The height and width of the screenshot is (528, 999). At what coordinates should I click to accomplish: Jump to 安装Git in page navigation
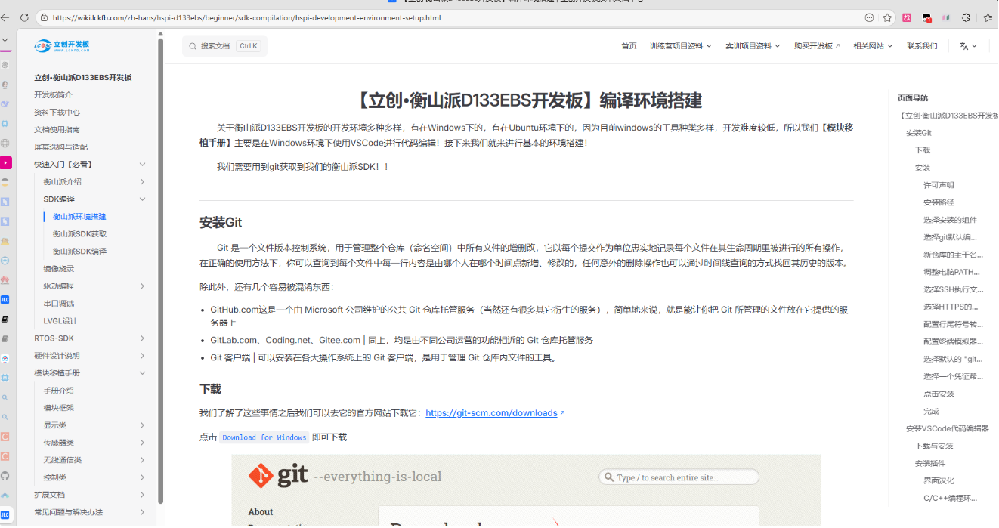pos(919,133)
